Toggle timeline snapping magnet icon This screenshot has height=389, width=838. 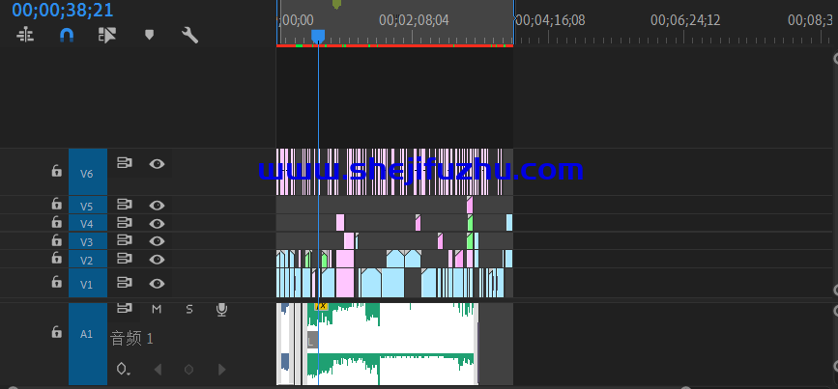67,35
